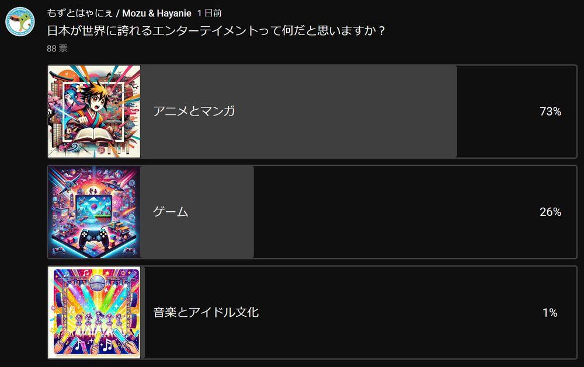Click the channel name もずとはやにぇ / Mozu & Hayanie
This screenshot has height=367, width=584.
coord(119,13)
